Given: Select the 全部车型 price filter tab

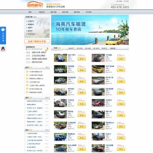Looking at the screenshot, I should coord(113,48).
